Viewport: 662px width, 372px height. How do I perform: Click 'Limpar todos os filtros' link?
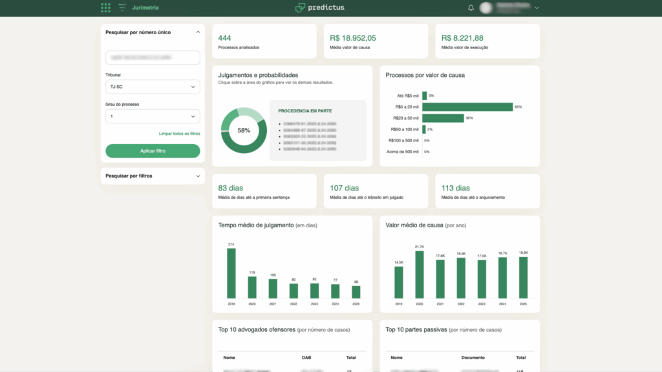click(179, 134)
